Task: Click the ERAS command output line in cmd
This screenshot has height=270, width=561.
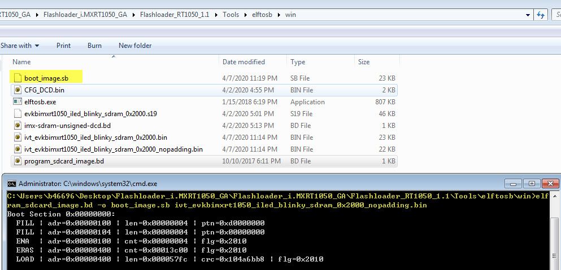Action: point(131,250)
